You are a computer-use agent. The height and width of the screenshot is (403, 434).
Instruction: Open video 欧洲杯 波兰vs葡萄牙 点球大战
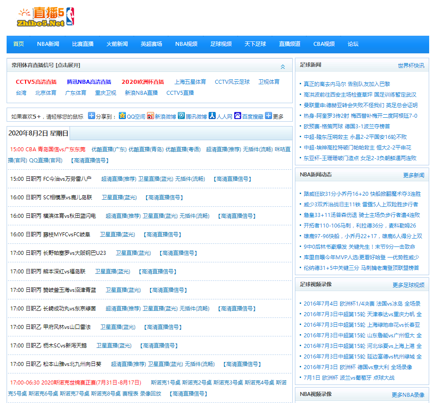click(349, 377)
